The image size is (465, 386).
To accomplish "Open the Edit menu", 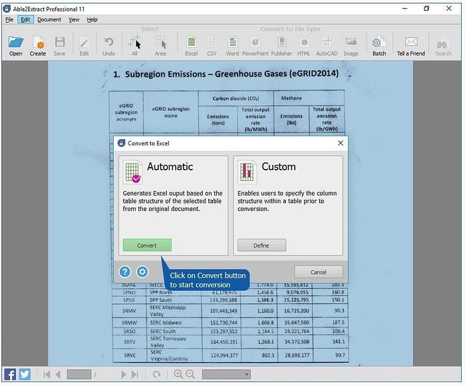I will pyautogui.click(x=25, y=19).
